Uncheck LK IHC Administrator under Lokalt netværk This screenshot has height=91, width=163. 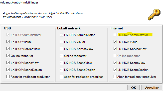(x=61, y=35)
